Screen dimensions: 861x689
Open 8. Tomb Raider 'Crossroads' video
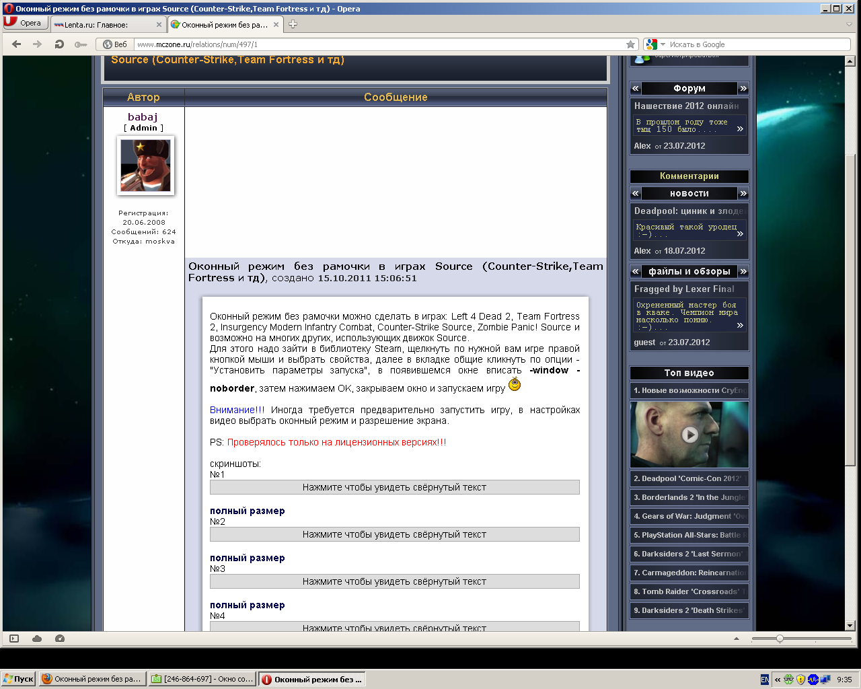coord(689,592)
